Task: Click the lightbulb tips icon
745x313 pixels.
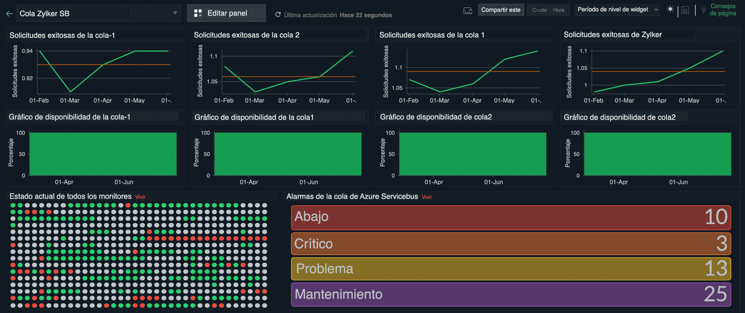Action: point(704,10)
